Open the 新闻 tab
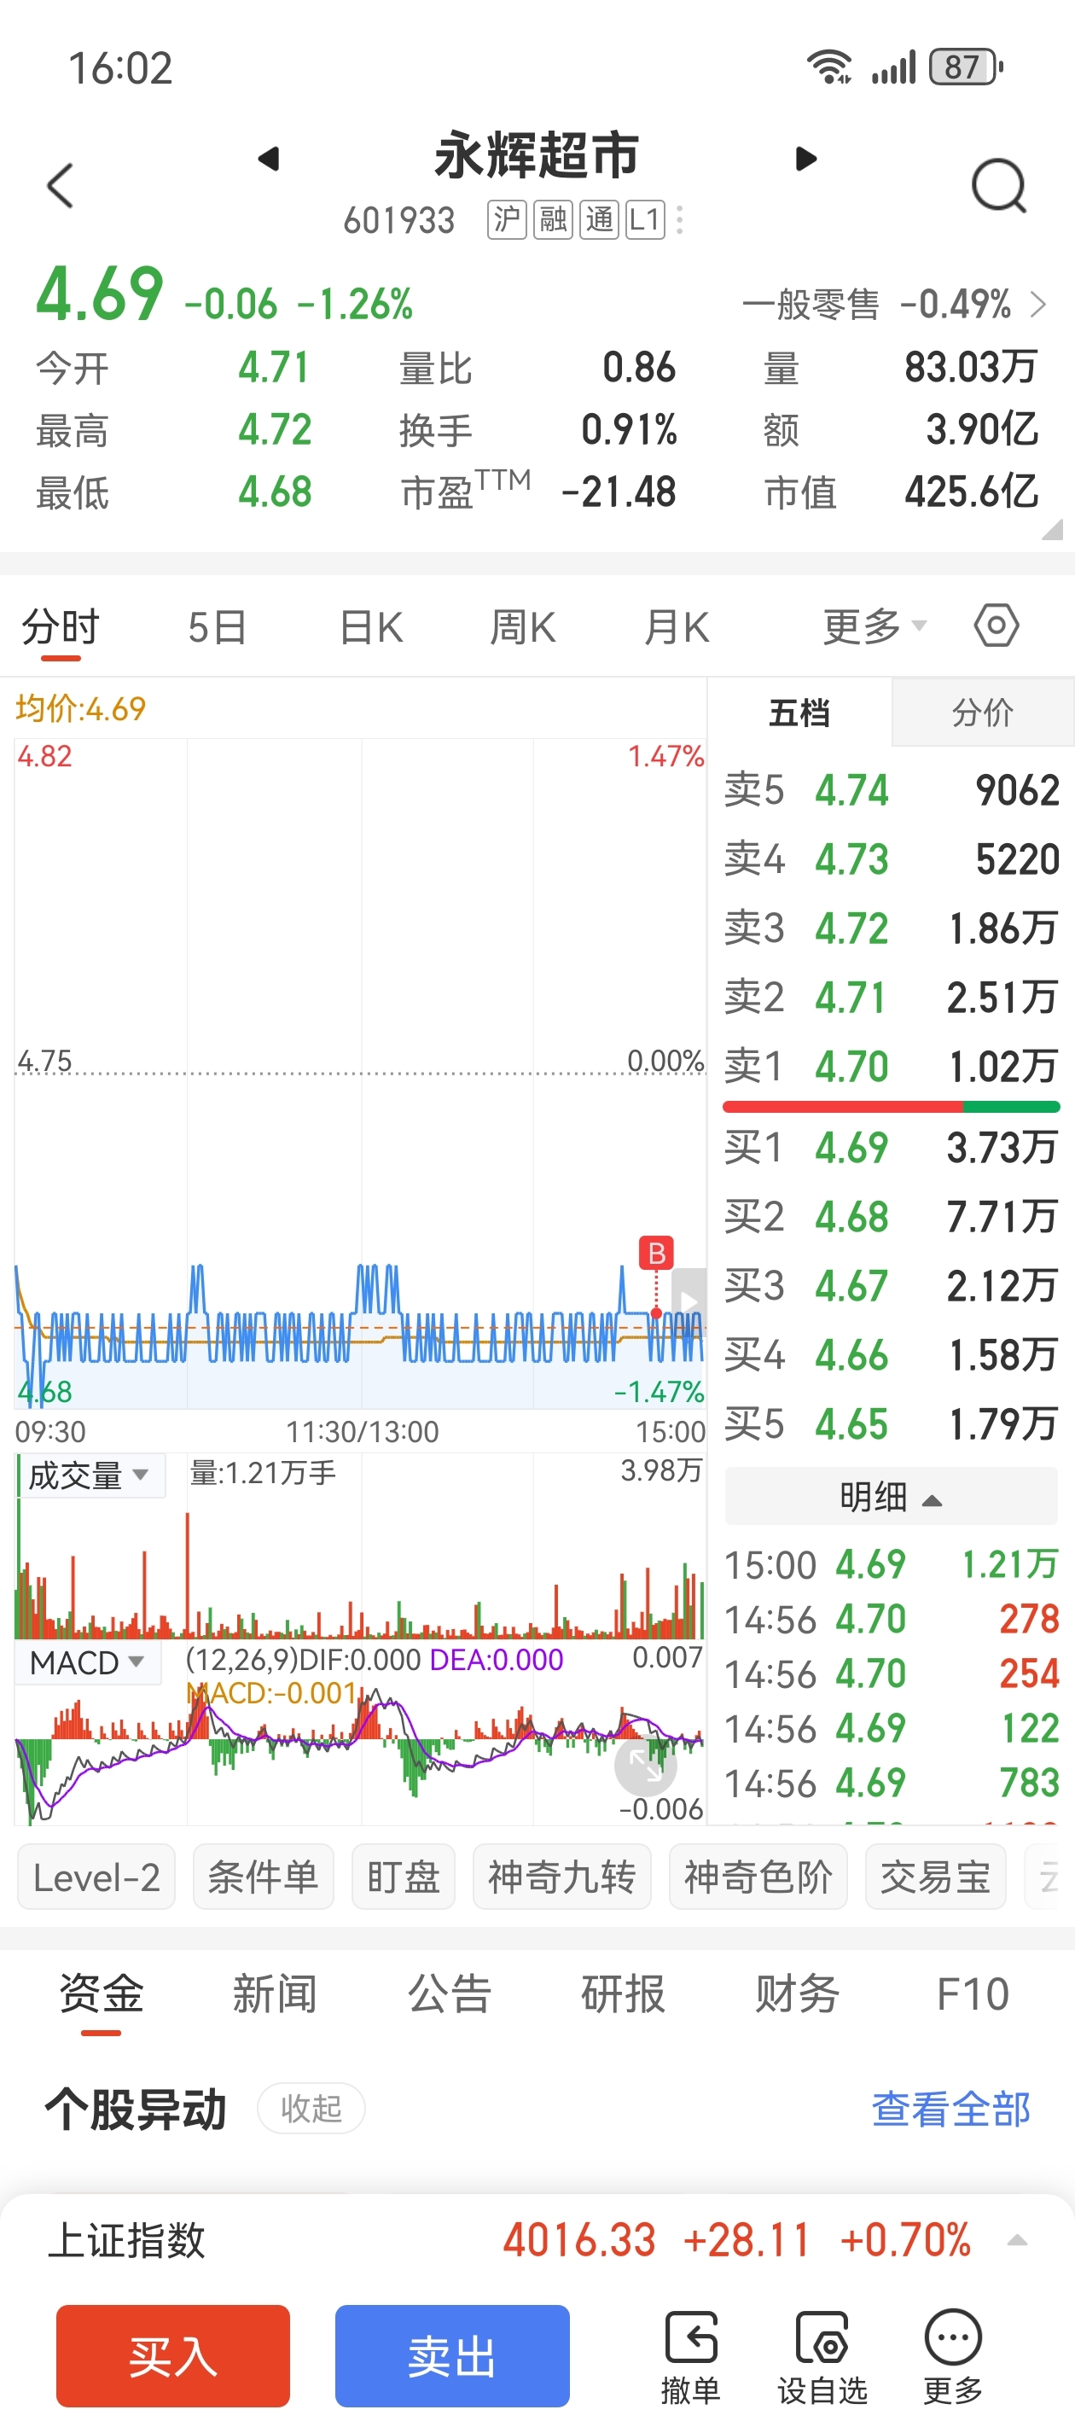The width and height of the screenshot is (1075, 2427). (x=274, y=1994)
